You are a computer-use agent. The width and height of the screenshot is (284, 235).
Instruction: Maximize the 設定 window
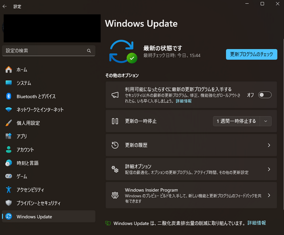pyautogui.click(x=262, y=4)
